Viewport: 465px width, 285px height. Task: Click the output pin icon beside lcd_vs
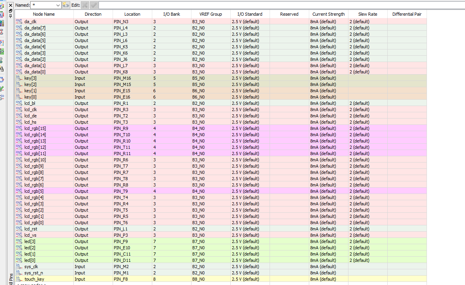pyautogui.click(x=19, y=235)
